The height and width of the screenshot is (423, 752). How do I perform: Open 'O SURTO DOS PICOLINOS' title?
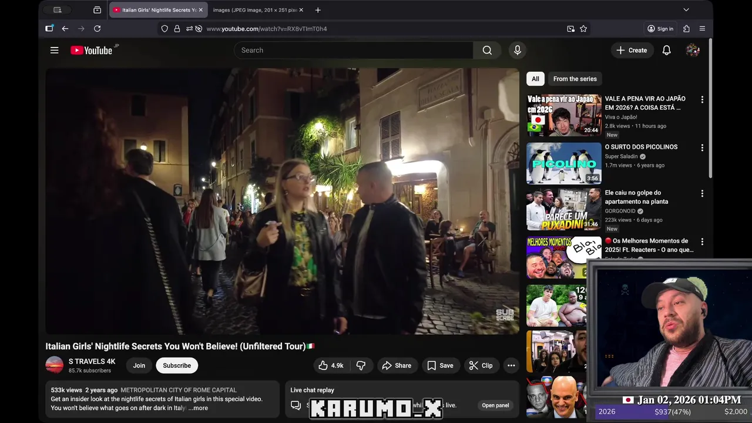tap(641, 147)
